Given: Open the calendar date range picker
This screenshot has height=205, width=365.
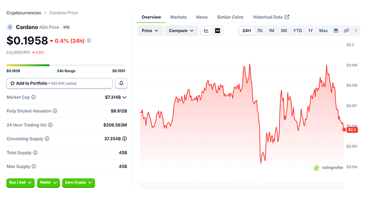Looking at the screenshot, I should tap(336, 31).
